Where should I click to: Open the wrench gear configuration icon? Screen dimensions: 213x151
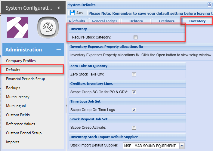[x=48, y=27]
